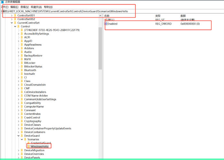Click the CurrentControlSet folder icon
Viewport: 224px width, 160px height.
(x=15, y=23)
